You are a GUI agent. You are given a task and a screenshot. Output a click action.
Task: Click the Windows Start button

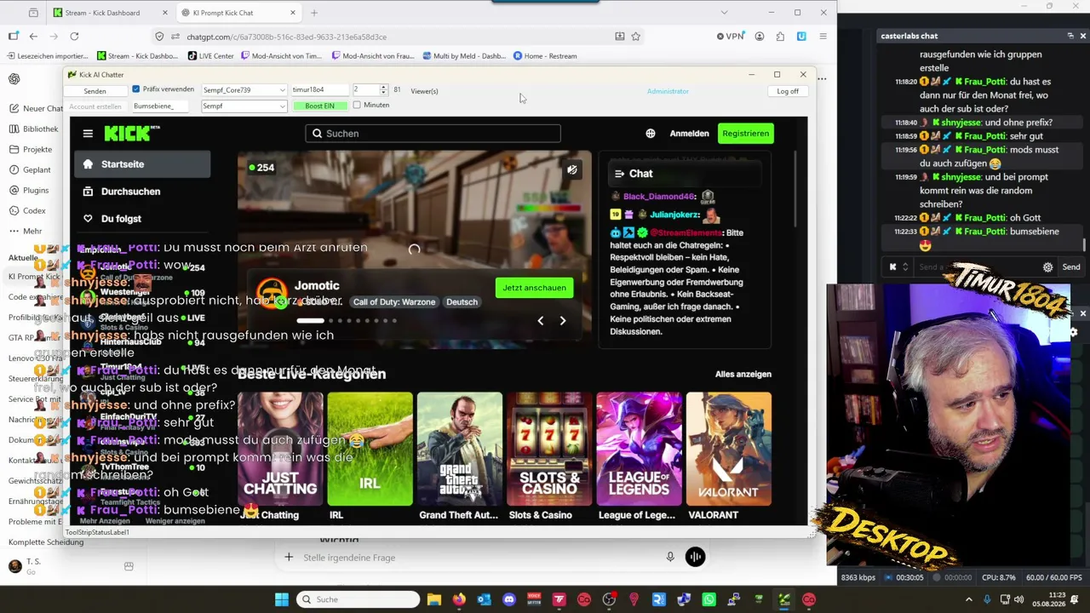click(282, 599)
